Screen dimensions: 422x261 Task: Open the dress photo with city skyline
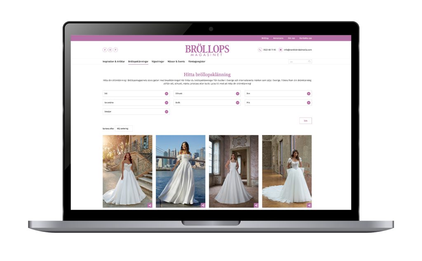pyautogui.click(x=181, y=171)
